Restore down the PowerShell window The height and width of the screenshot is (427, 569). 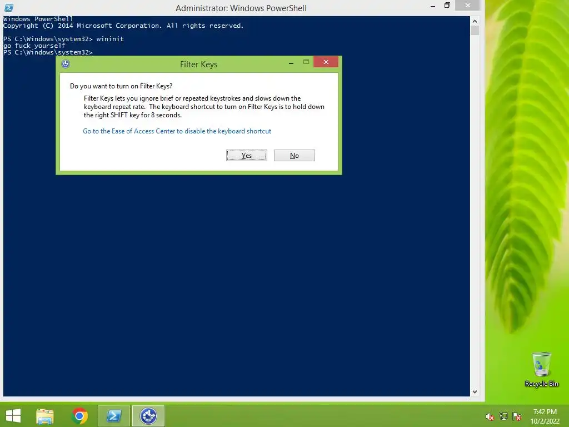[x=447, y=6]
